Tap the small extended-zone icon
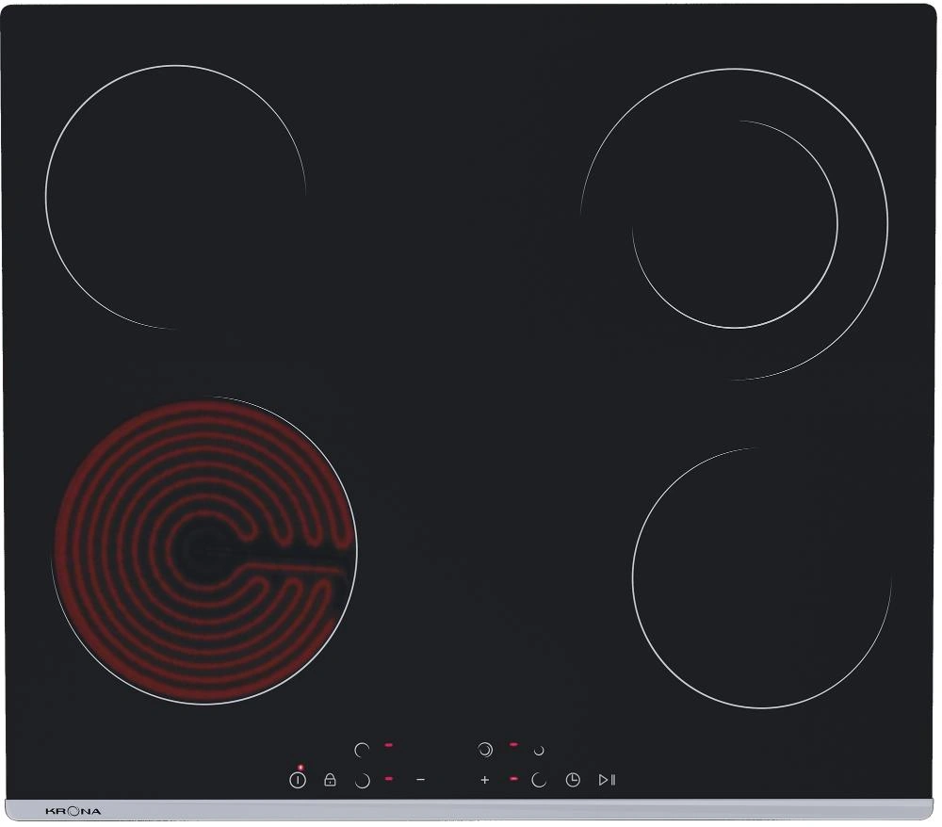 tap(539, 751)
